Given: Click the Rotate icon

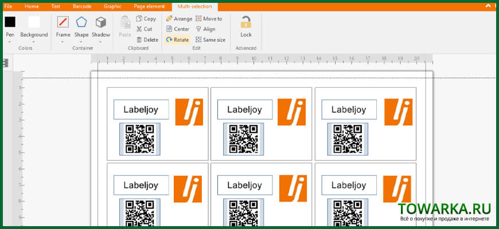Looking at the screenshot, I should click(x=169, y=40).
